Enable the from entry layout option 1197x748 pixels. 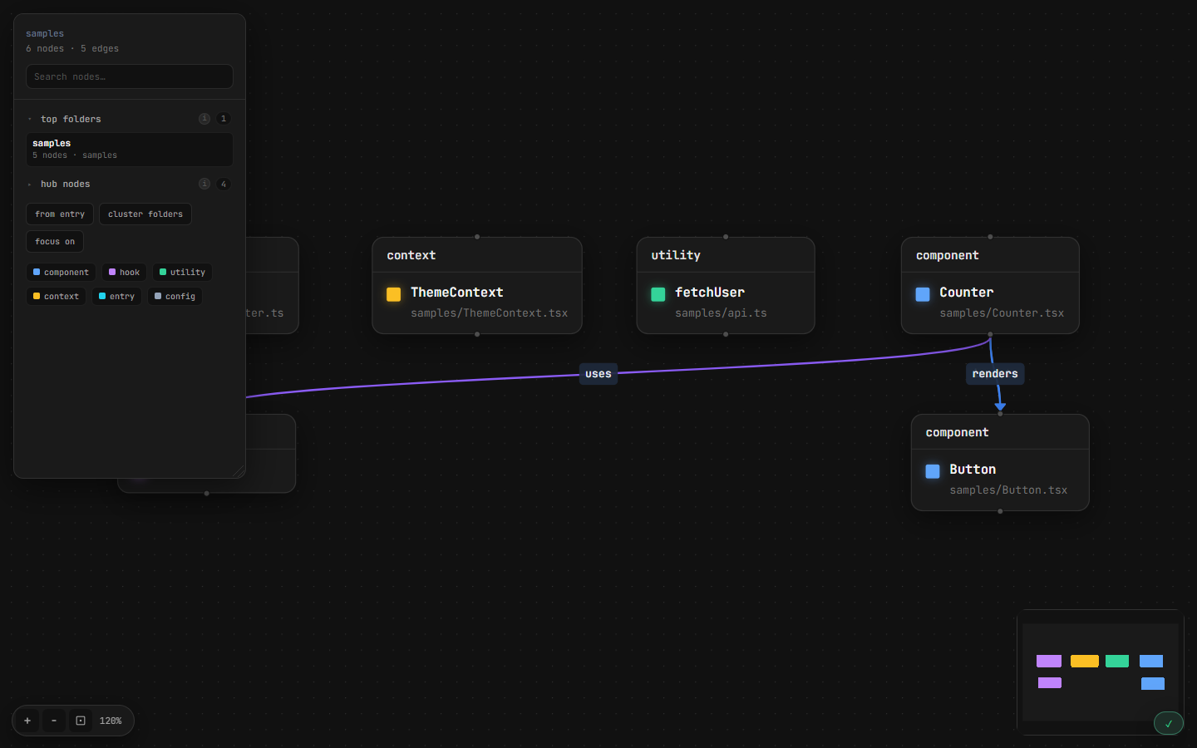point(60,214)
